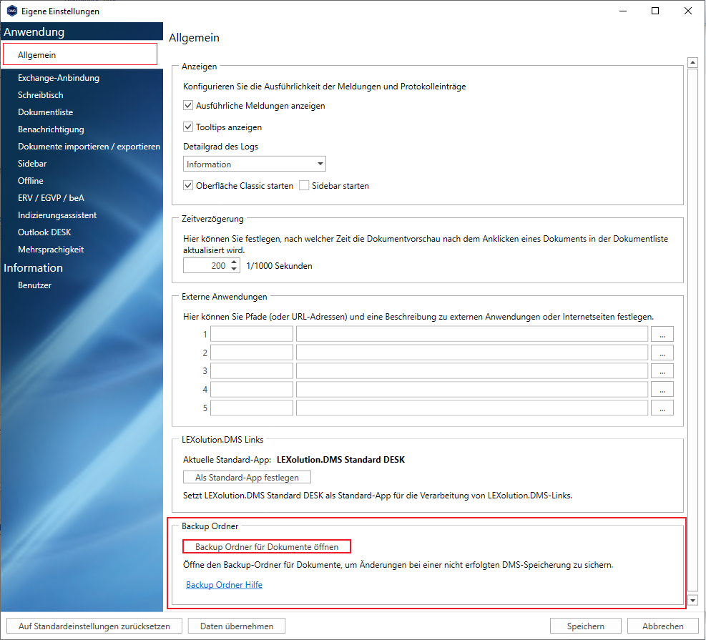The image size is (706, 640).
Task: Click the Abbrechen button
Action: tap(663, 626)
